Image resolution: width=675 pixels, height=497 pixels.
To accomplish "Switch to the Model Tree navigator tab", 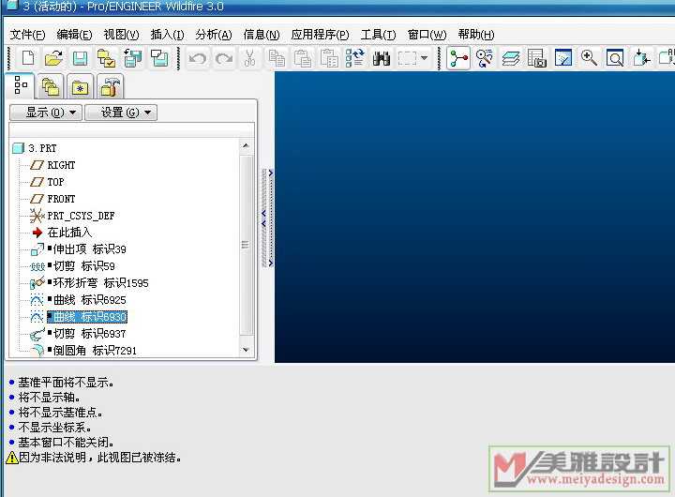I will point(21,84).
